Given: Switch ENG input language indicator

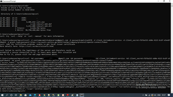Looking at the screenshot, I should 159,95.
